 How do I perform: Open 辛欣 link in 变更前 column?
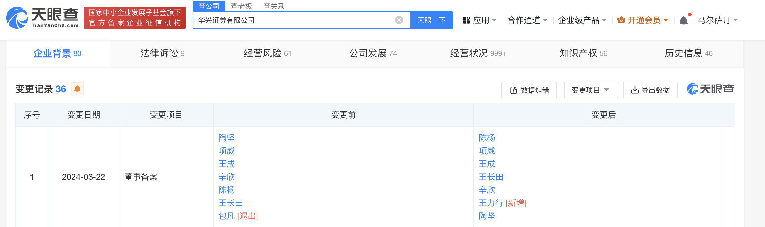click(x=227, y=177)
